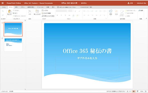Screen dimensions: 148x93
Task: Collapse the ribbon with the chevron
Action: (146, 18)
